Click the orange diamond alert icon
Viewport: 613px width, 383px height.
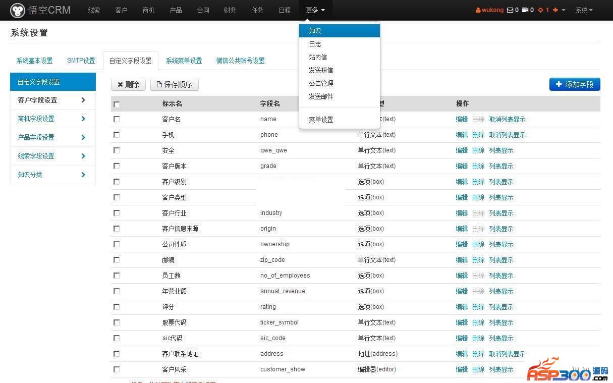[x=540, y=10]
